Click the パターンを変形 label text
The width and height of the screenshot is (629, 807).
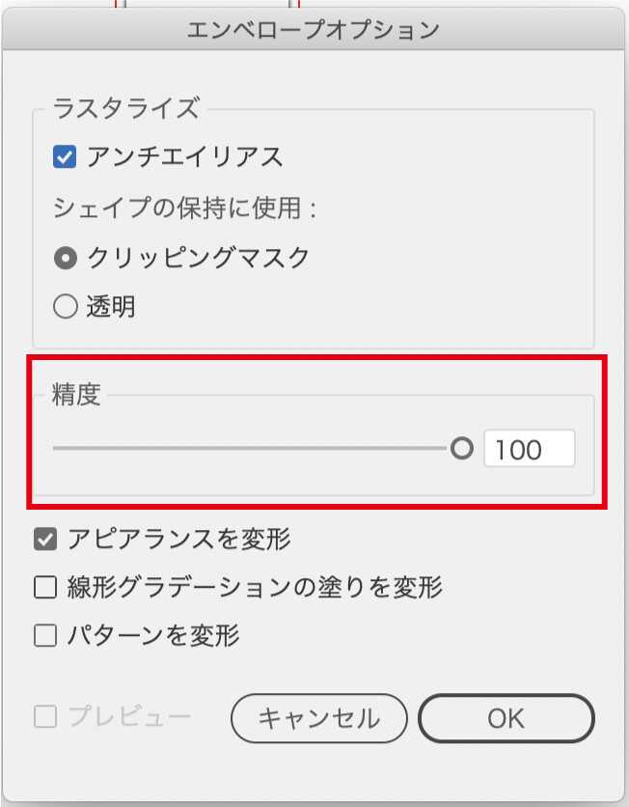tap(153, 635)
